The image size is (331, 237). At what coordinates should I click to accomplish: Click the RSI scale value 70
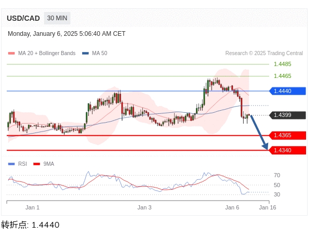click(277, 175)
